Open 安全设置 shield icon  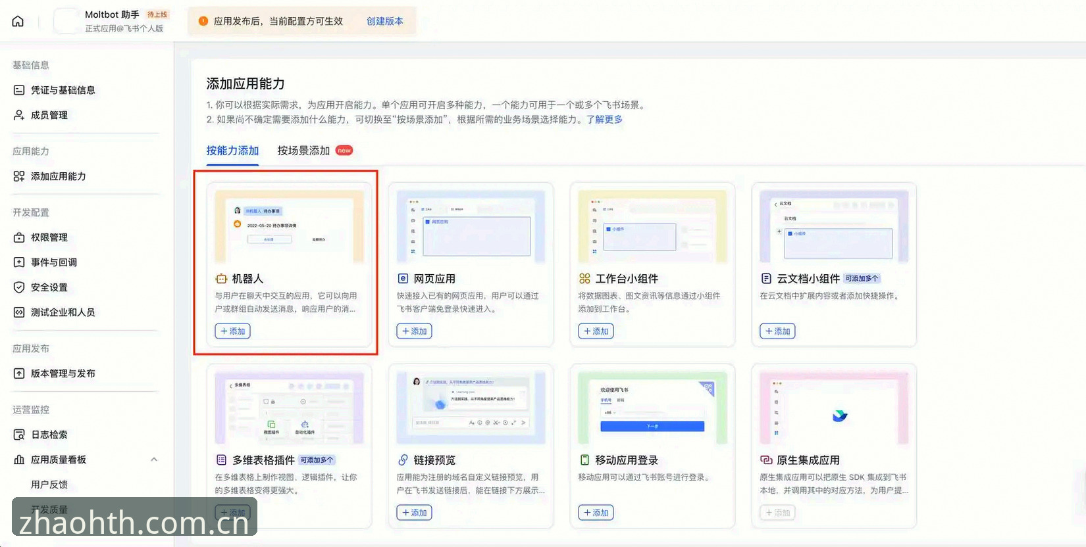pyautogui.click(x=19, y=287)
